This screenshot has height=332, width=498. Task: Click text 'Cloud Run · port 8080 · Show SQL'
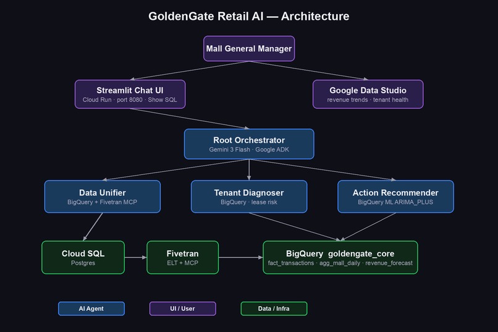point(130,100)
